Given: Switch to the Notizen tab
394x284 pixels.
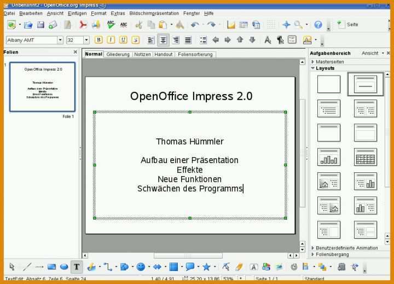Looking at the screenshot, I should [142, 54].
